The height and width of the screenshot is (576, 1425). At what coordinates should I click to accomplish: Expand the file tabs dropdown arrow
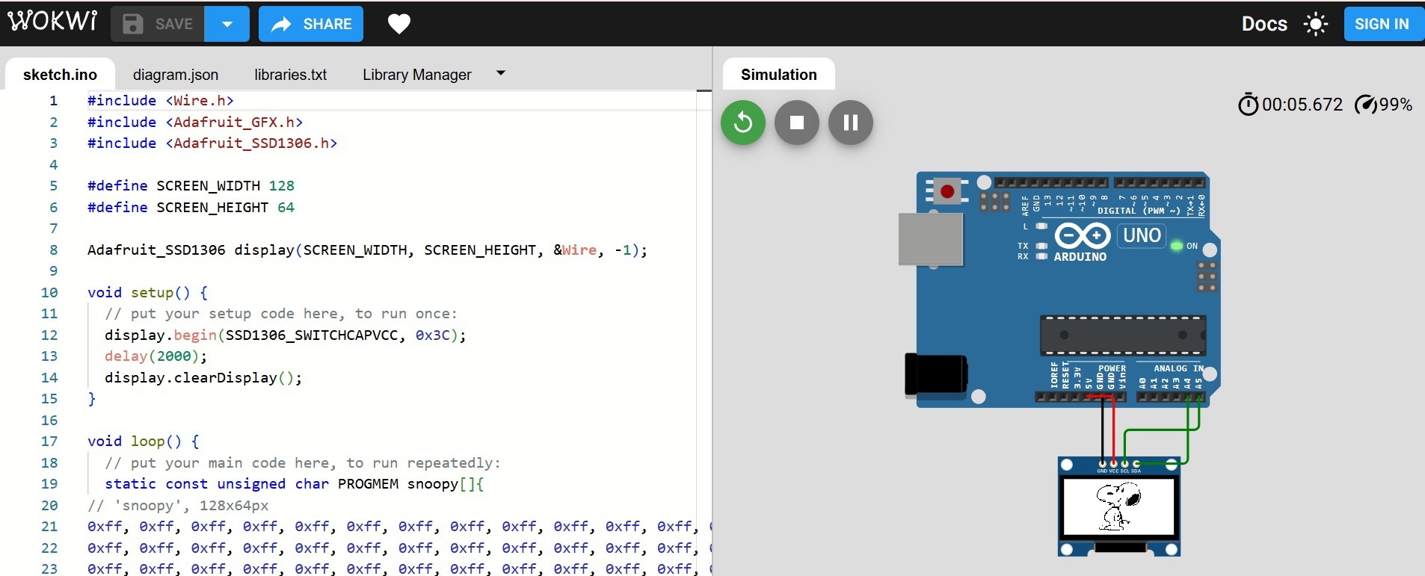pyautogui.click(x=501, y=73)
